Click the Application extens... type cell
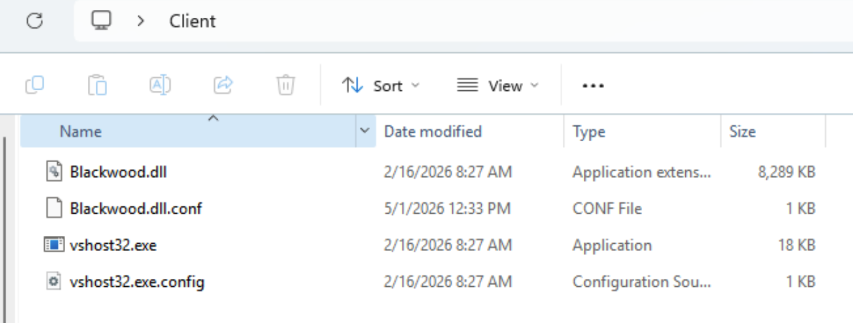Viewport: 853px width, 323px height. (x=642, y=173)
